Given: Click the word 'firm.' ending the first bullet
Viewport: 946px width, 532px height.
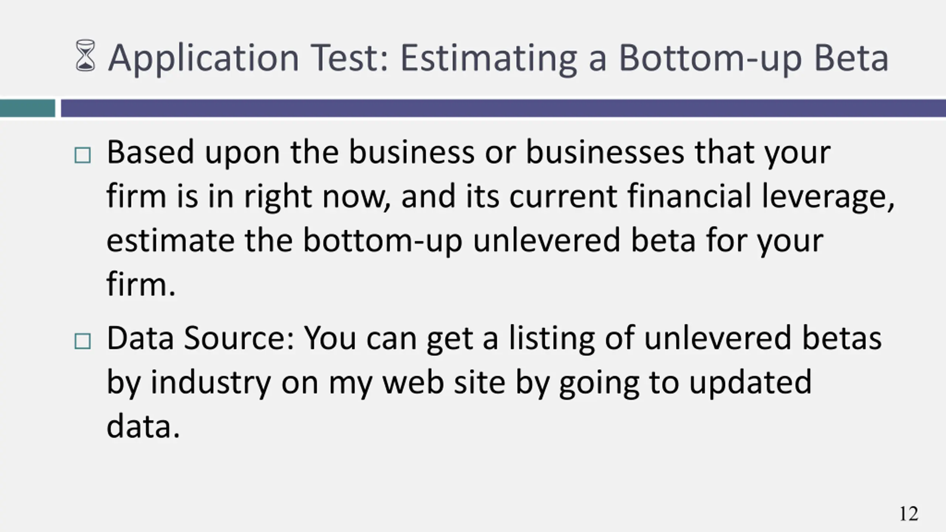Looking at the screenshot, I should (x=141, y=284).
